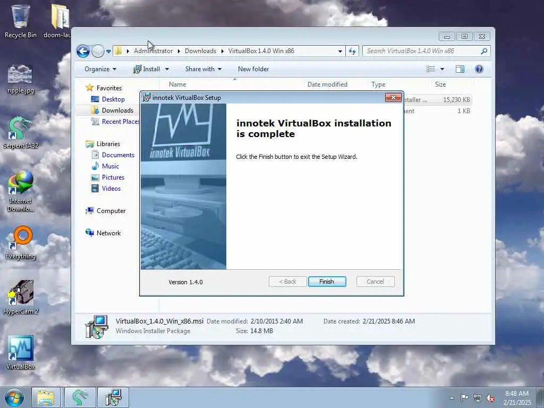
Task: Open muted volume tray icon
Action: click(490, 398)
